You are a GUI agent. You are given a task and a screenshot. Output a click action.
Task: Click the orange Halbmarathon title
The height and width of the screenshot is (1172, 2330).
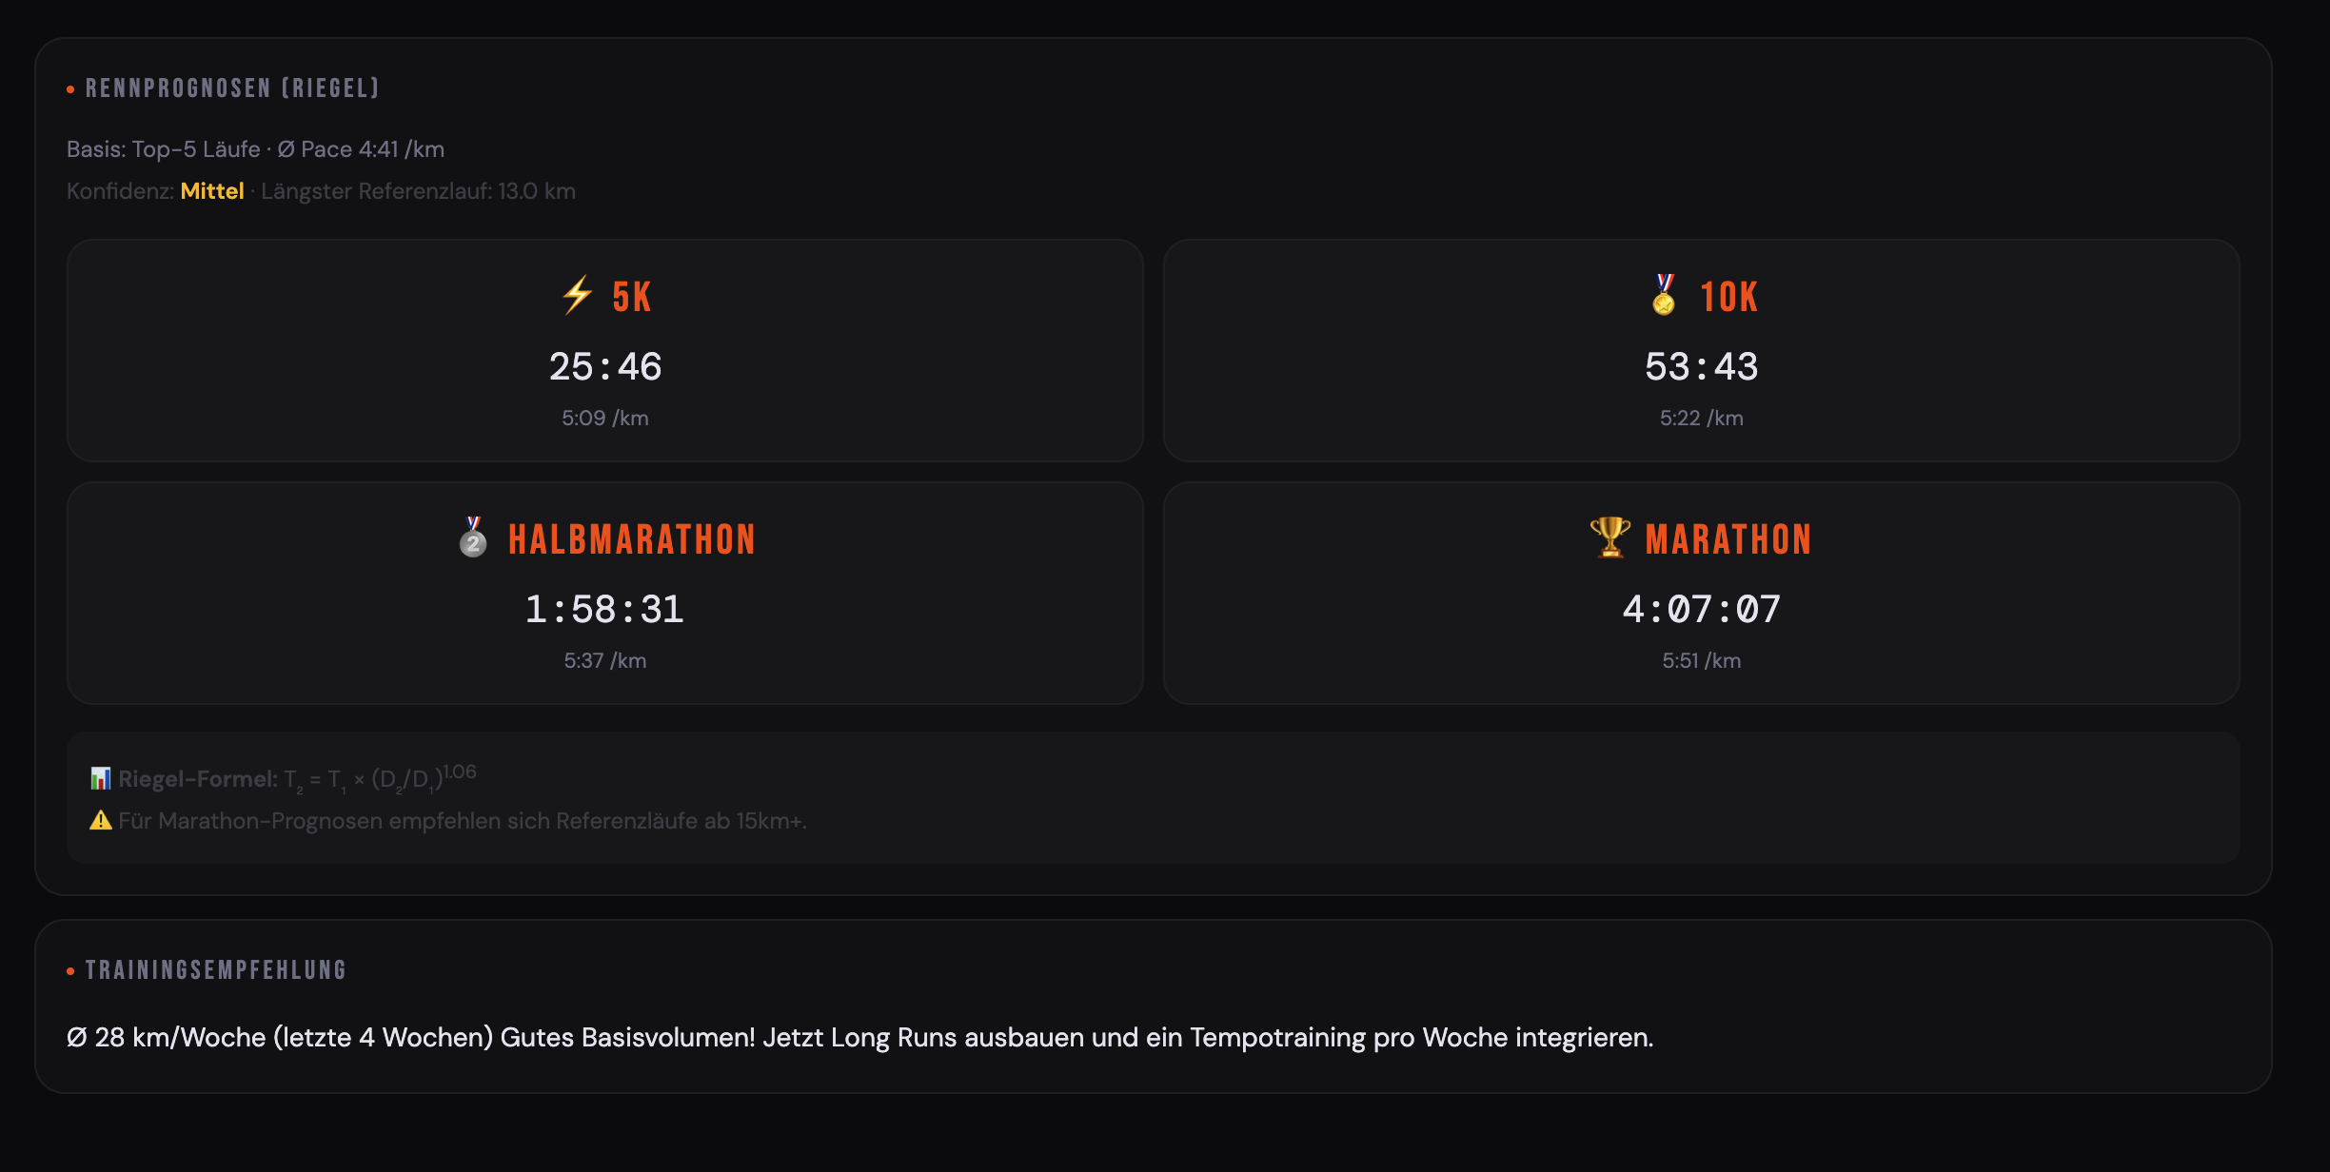coord(632,539)
